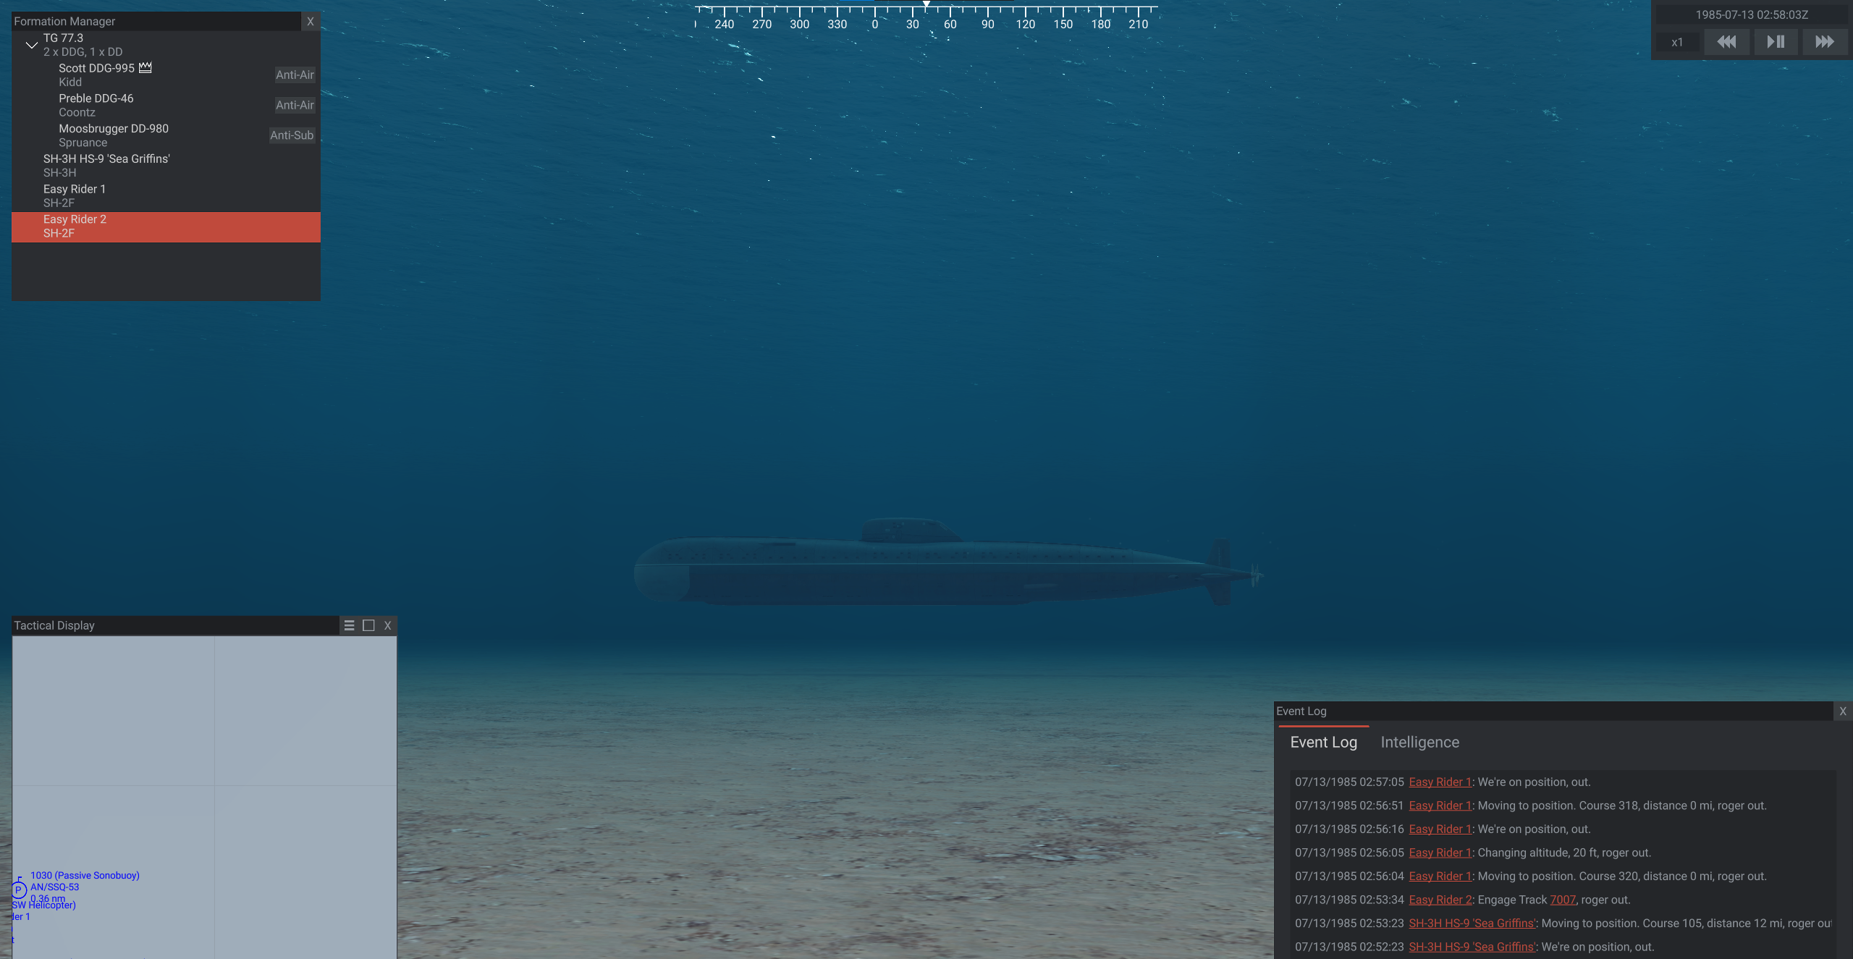
Task: Open Easy Rider 1 link in 02:56:16 entry
Action: (x=1440, y=829)
